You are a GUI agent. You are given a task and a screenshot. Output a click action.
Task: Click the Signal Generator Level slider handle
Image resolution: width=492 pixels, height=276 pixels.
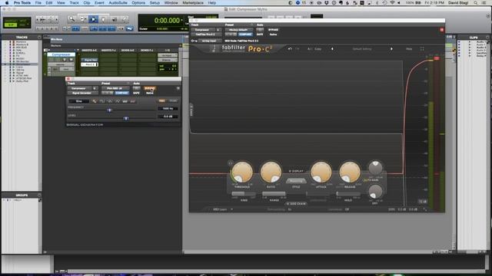coord(126,118)
